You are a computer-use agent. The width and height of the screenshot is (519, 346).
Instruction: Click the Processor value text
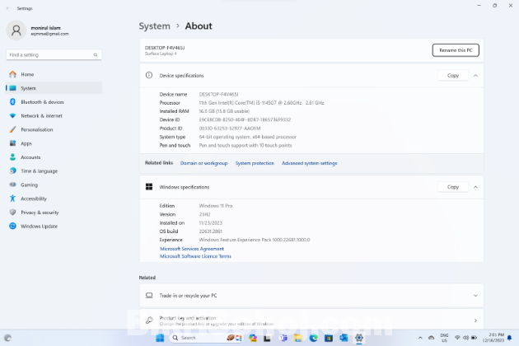tap(261, 103)
